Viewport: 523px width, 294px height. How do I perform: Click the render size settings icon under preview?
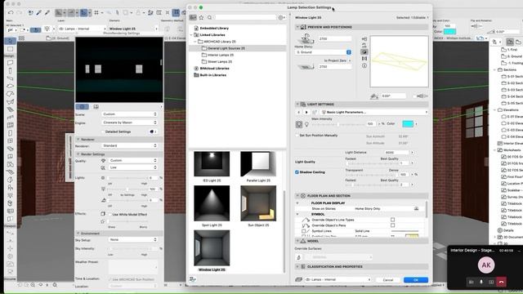tap(96, 107)
